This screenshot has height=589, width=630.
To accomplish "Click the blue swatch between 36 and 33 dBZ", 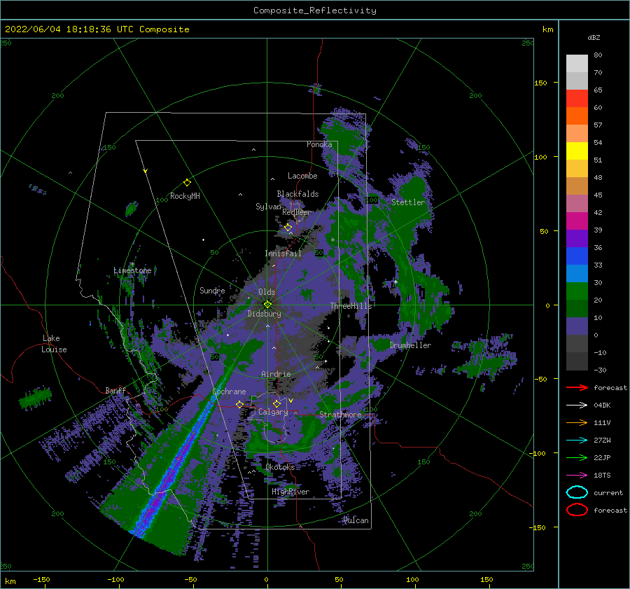I will pyautogui.click(x=577, y=256).
